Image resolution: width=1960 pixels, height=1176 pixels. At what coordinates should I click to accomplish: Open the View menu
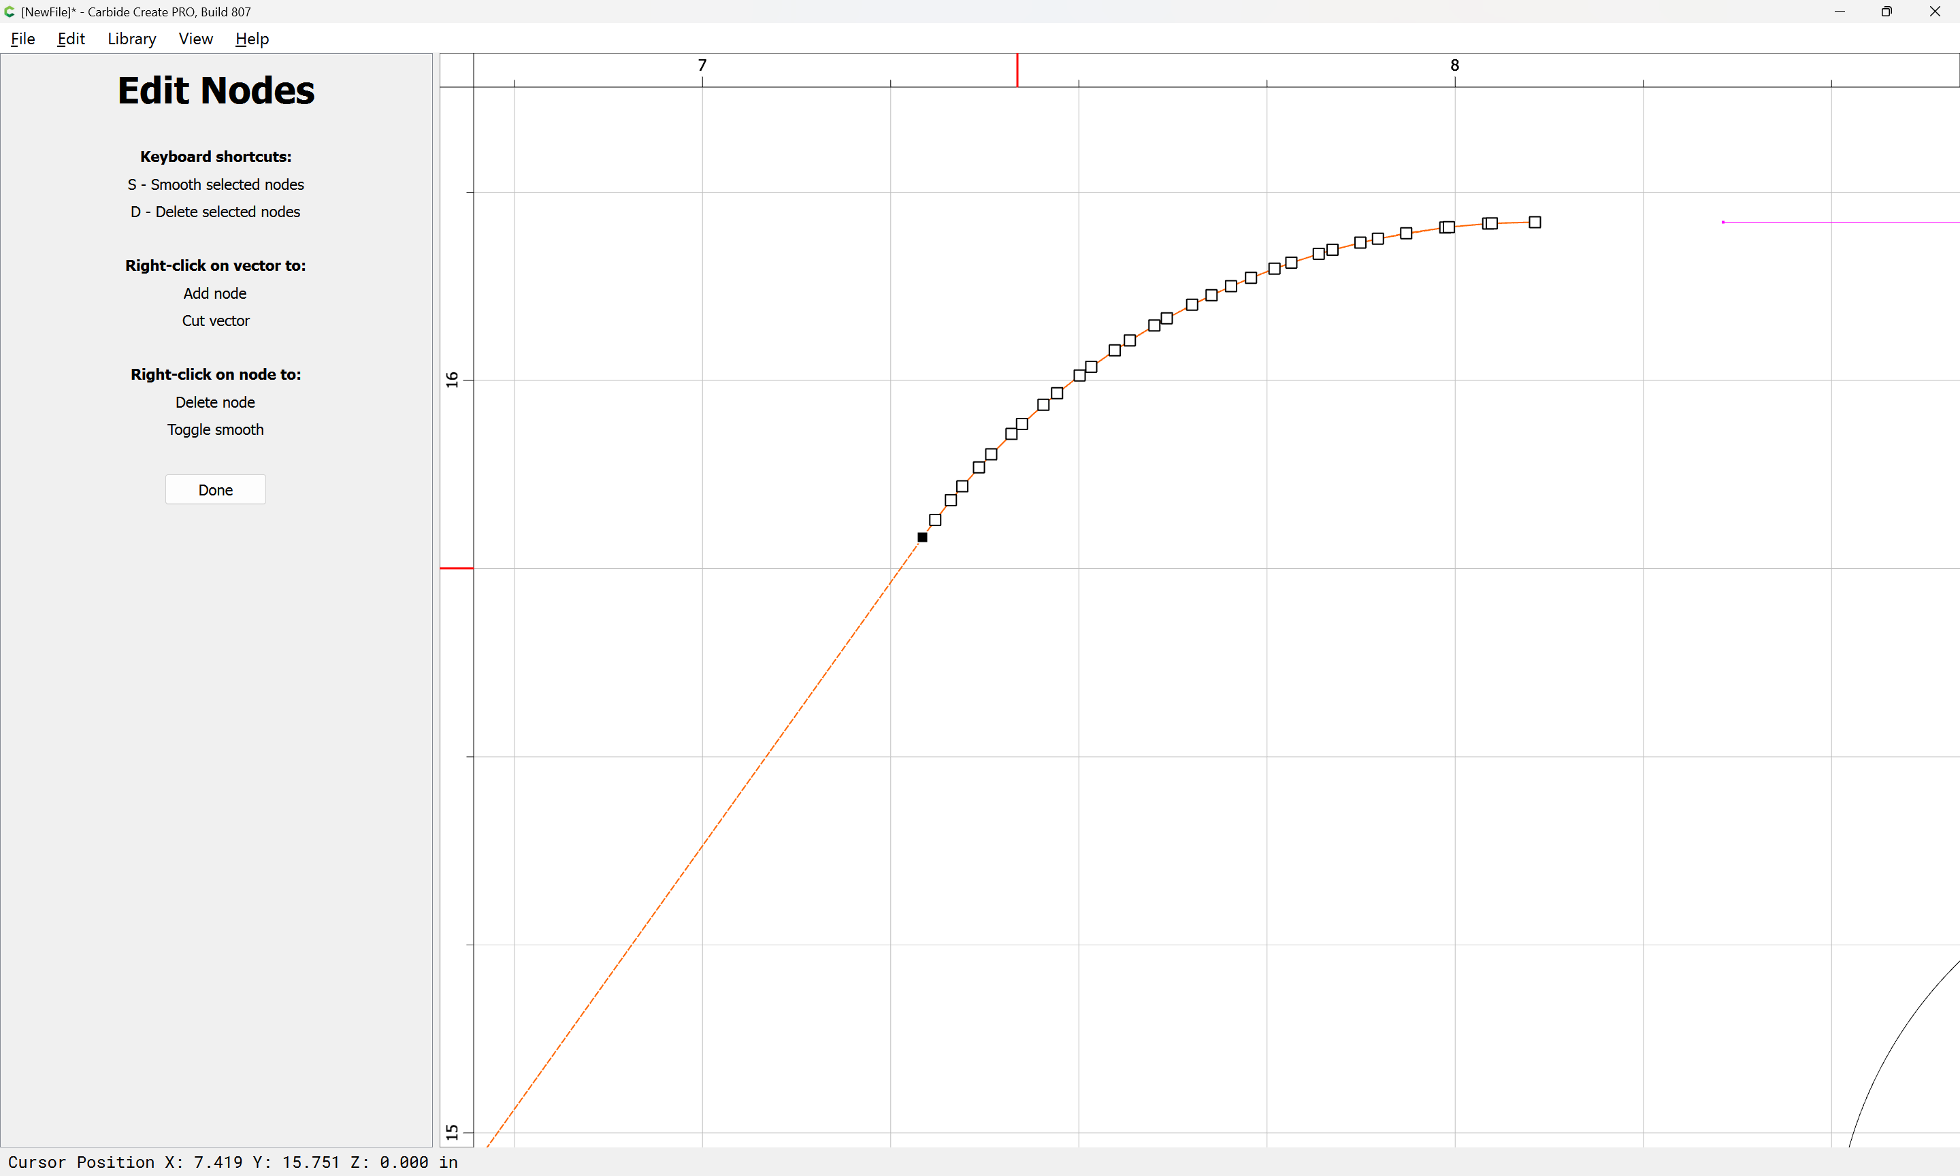196,39
